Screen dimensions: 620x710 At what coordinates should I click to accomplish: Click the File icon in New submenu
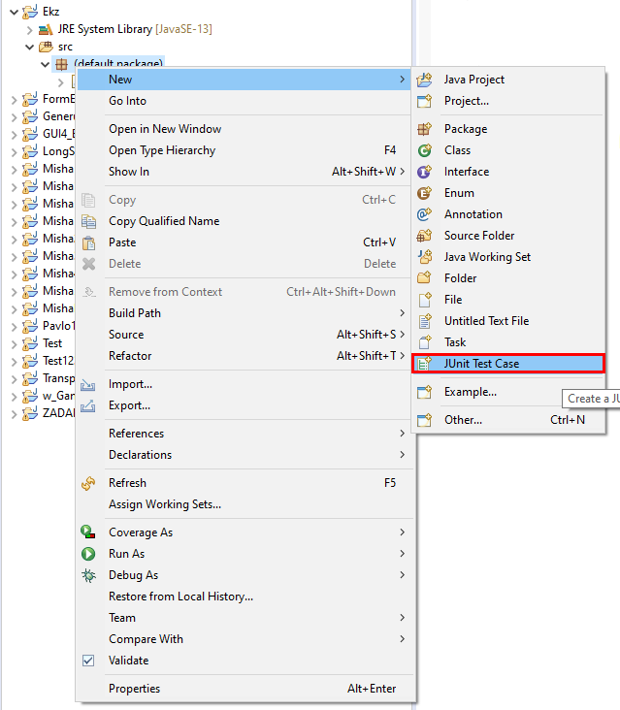pos(424,300)
